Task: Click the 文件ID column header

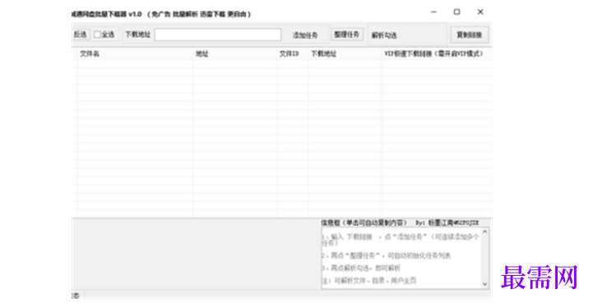Action: pos(293,53)
